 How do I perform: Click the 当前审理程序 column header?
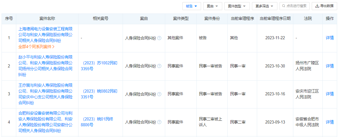coord(242,19)
